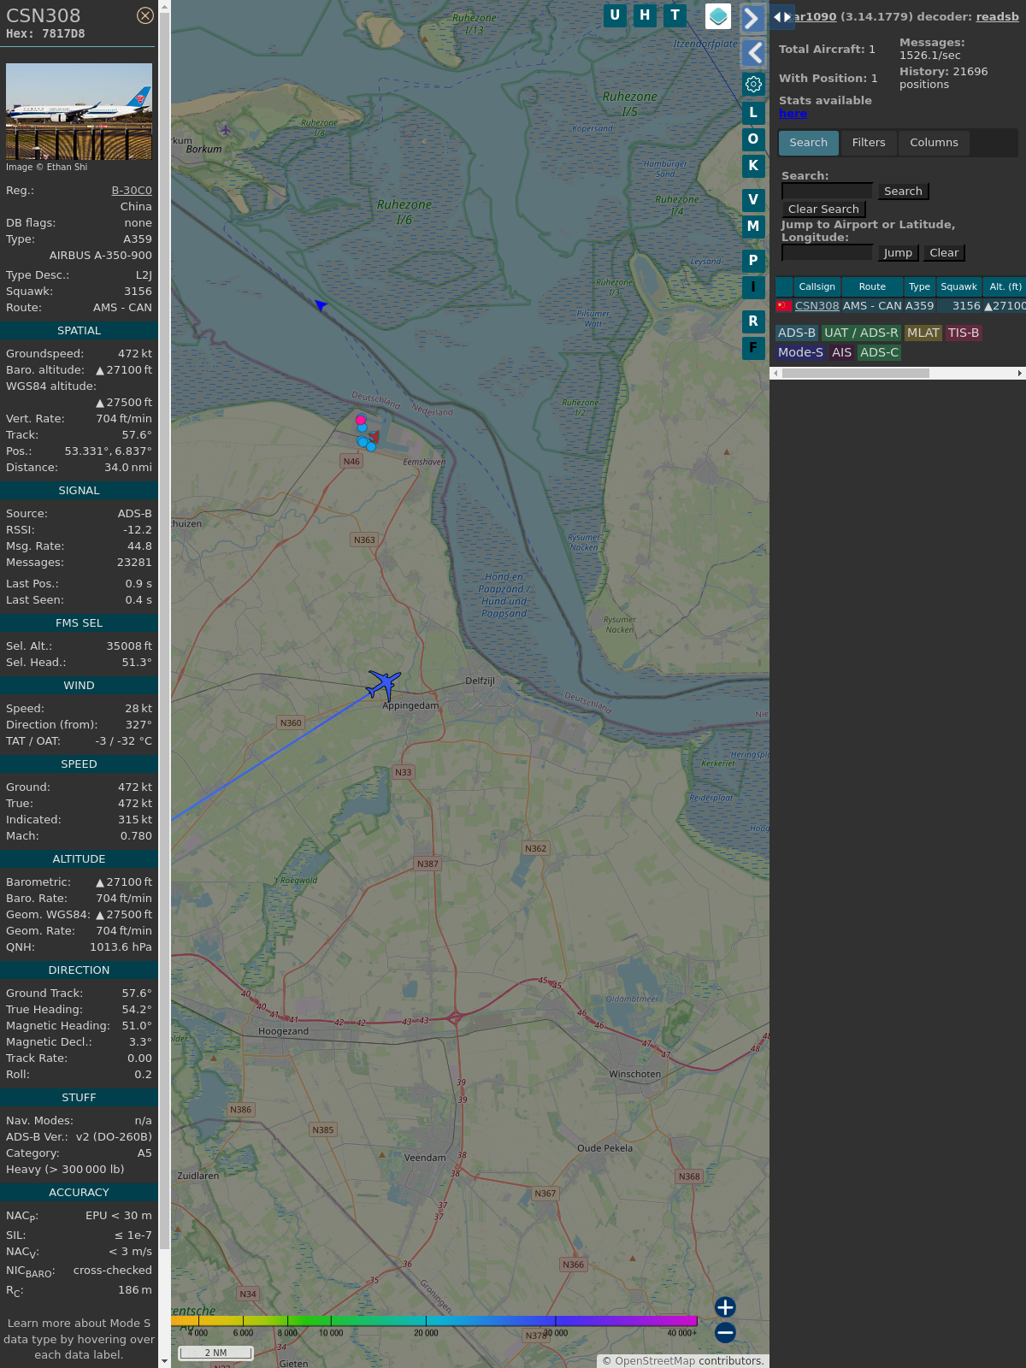Toggle the U map button

click(615, 15)
